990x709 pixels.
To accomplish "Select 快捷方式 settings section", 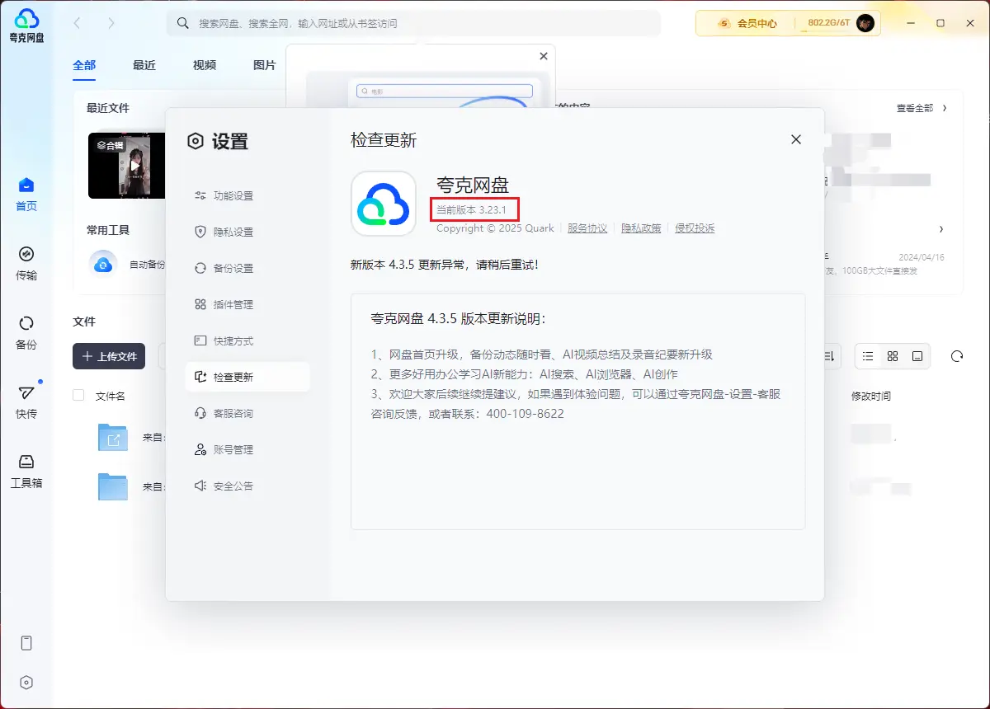I will point(247,341).
